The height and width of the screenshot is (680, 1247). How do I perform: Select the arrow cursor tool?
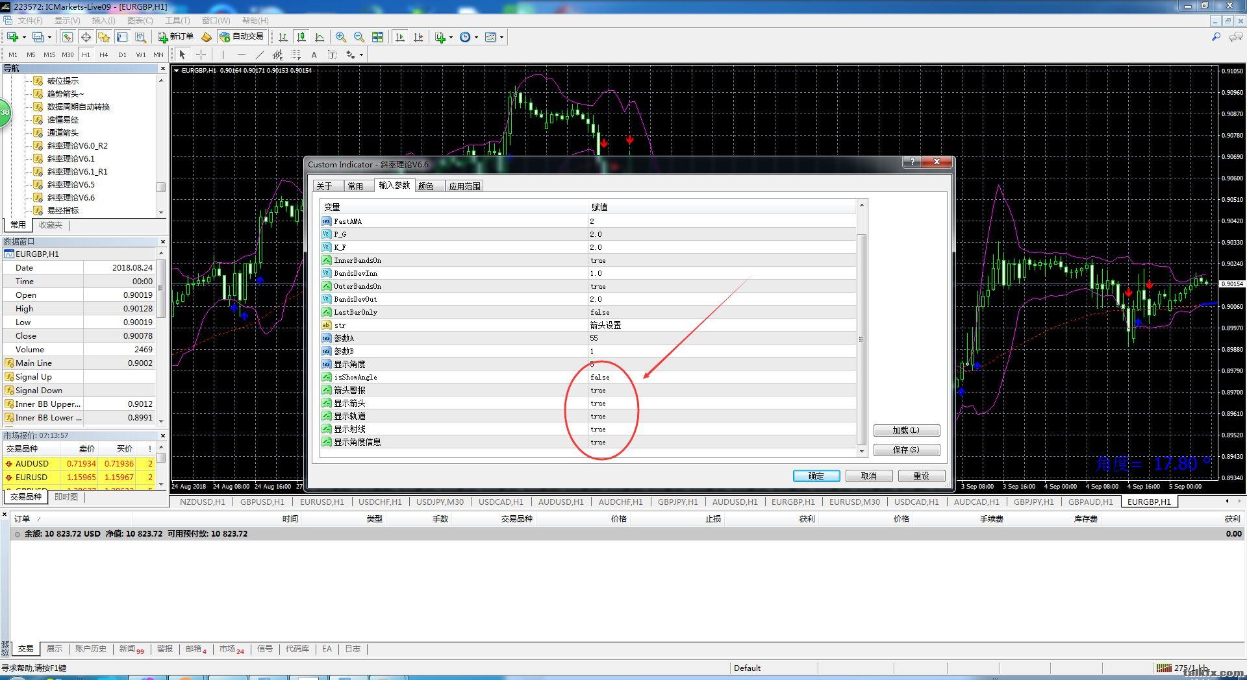point(183,55)
